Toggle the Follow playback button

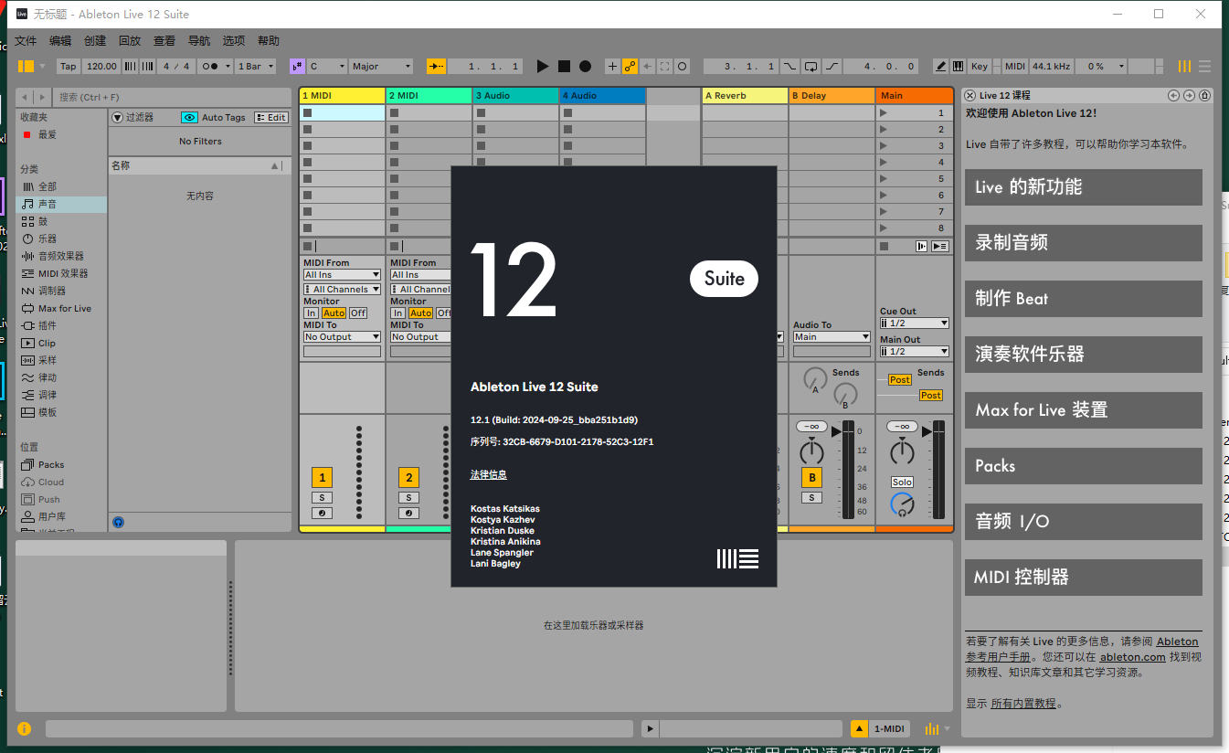coord(437,66)
